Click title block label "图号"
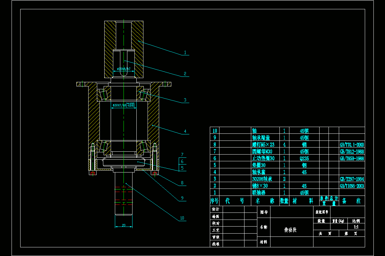Viewport: 385px width, 256px height. click(264, 212)
